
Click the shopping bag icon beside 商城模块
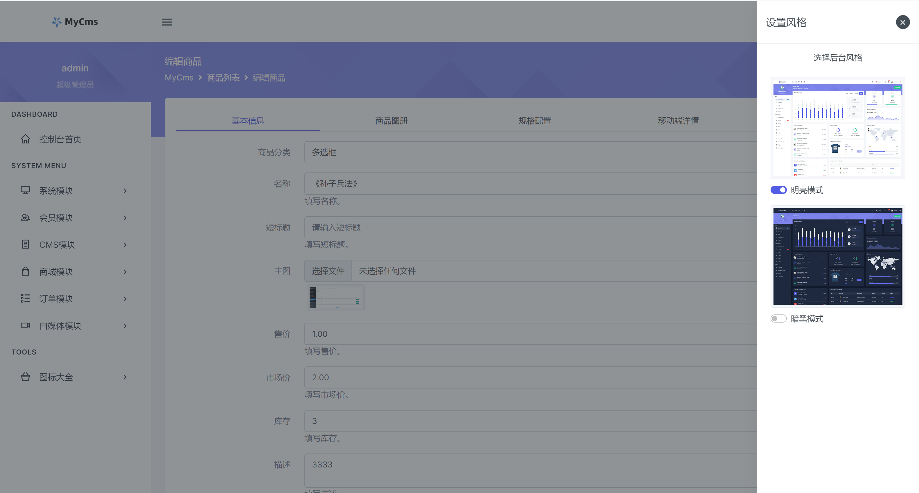tap(25, 271)
